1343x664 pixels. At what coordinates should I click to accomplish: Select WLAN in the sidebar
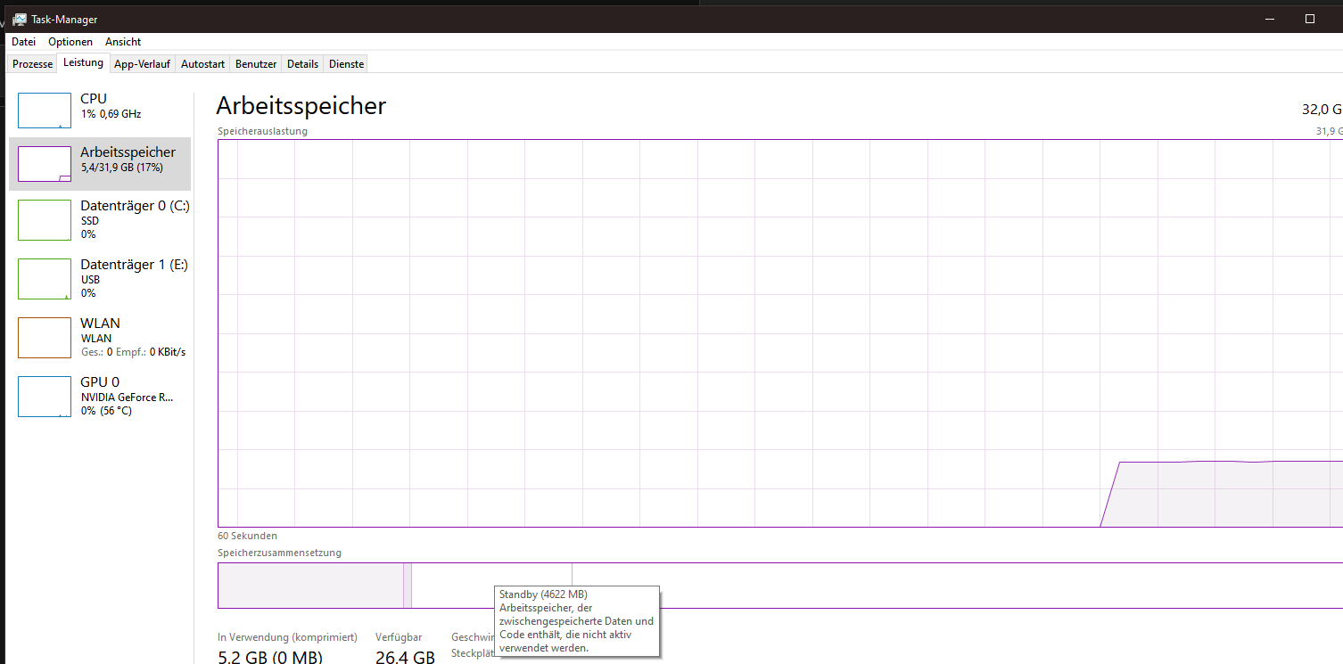[x=100, y=337]
